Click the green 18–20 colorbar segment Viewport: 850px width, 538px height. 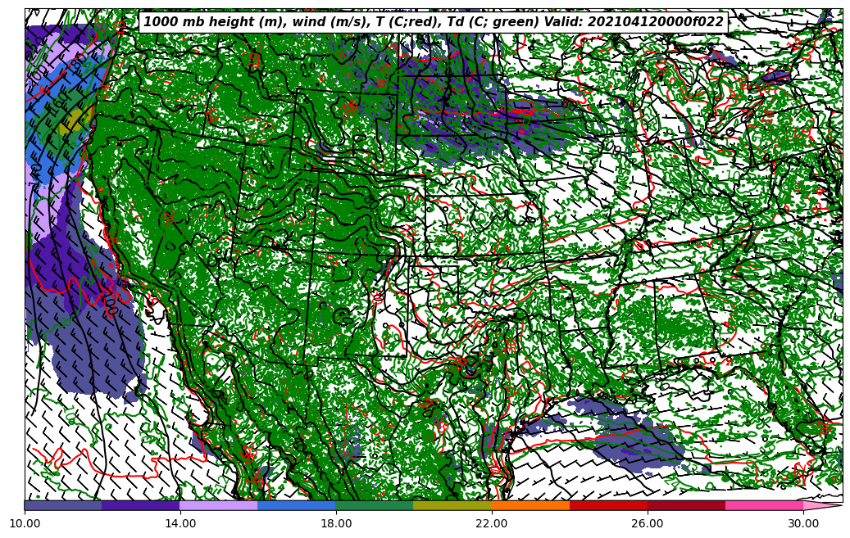375,506
